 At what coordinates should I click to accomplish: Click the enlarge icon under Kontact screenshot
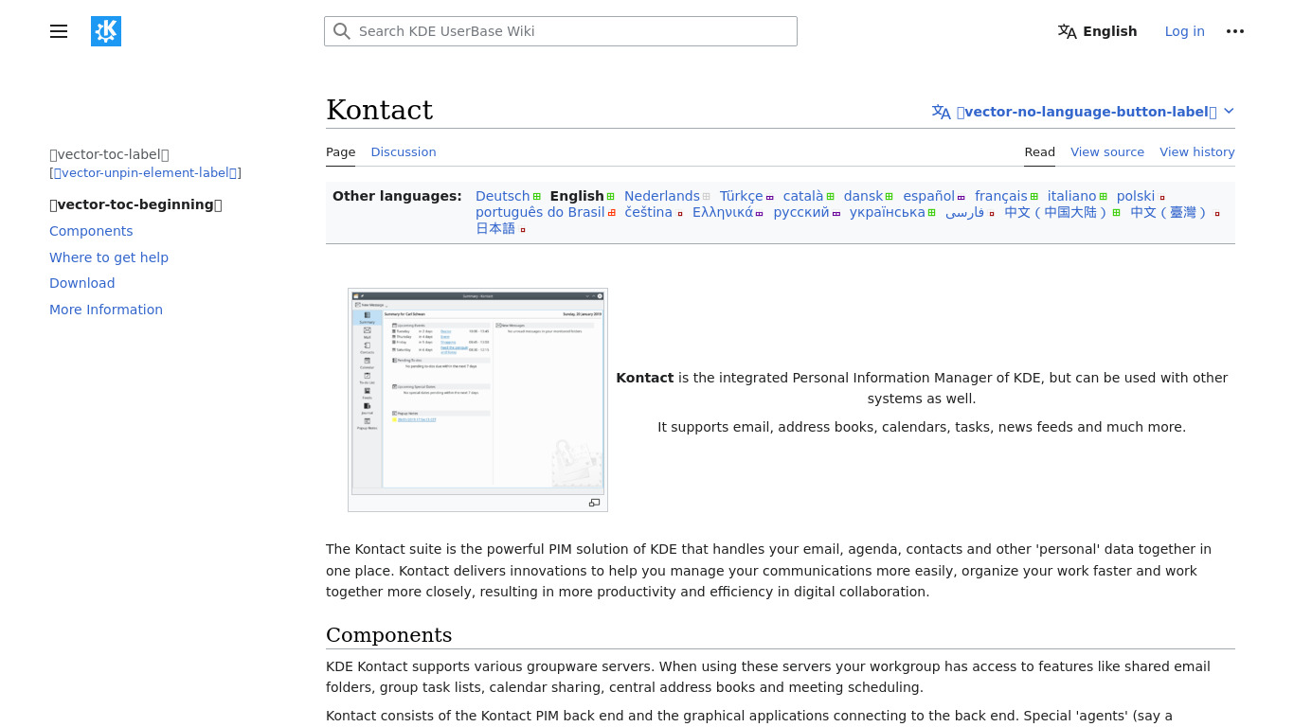point(594,503)
